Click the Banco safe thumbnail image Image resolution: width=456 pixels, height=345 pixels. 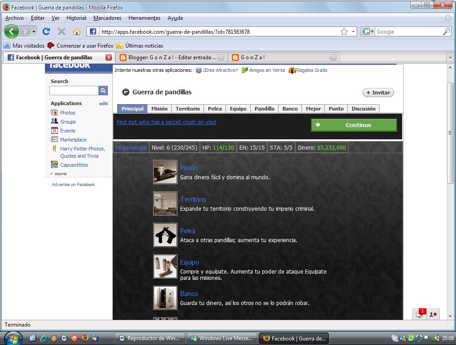tap(165, 297)
